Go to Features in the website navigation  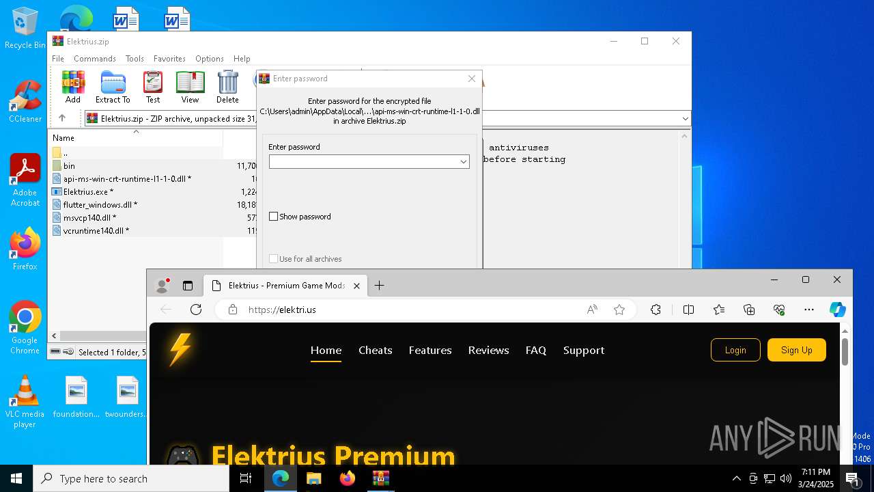(x=430, y=350)
